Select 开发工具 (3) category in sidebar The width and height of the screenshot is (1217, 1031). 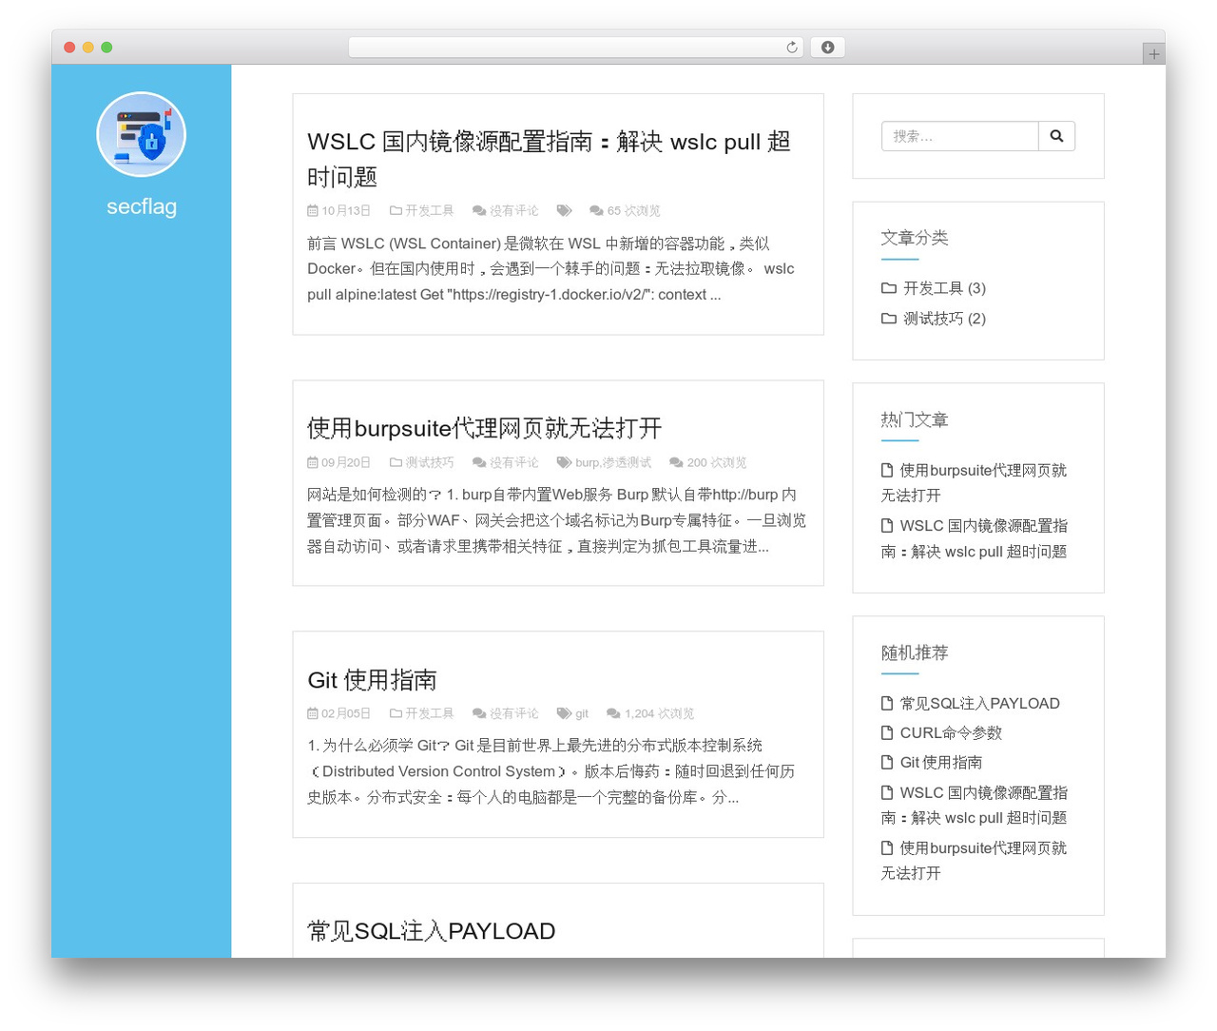coord(944,288)
